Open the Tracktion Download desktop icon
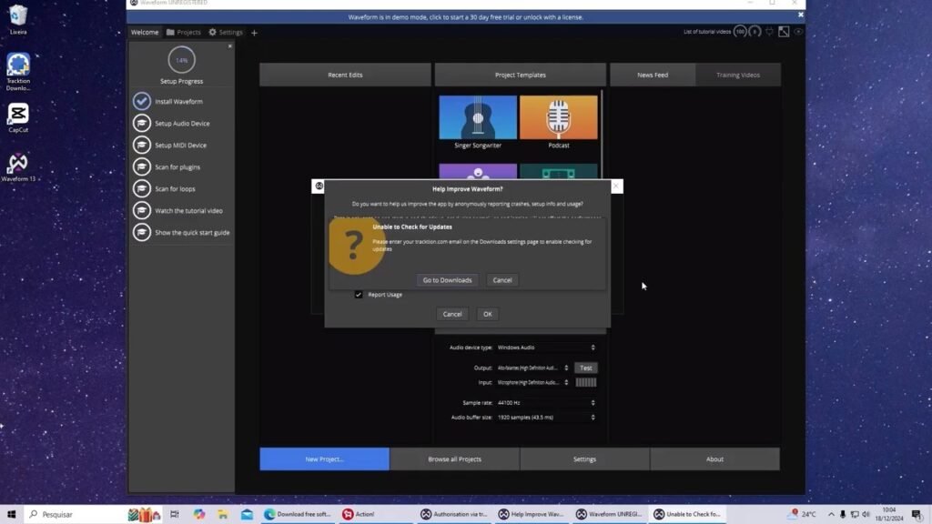This screenshot has height=524, width=932. 18,71
